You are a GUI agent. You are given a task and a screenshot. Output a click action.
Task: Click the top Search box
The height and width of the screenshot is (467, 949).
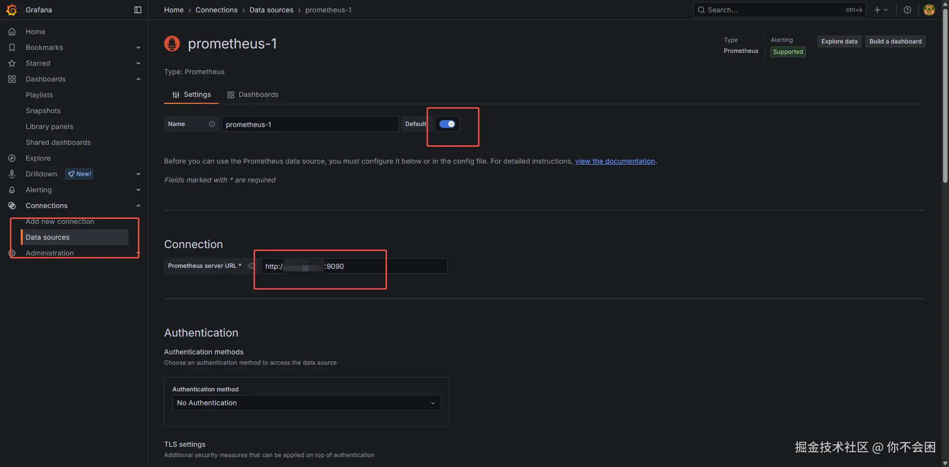click(779, 10)
